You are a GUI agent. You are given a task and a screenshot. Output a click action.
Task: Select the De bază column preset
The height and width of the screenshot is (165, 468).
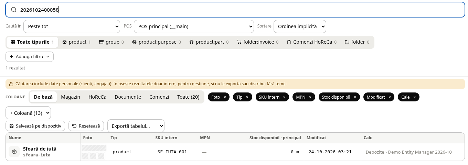point(43,97)
